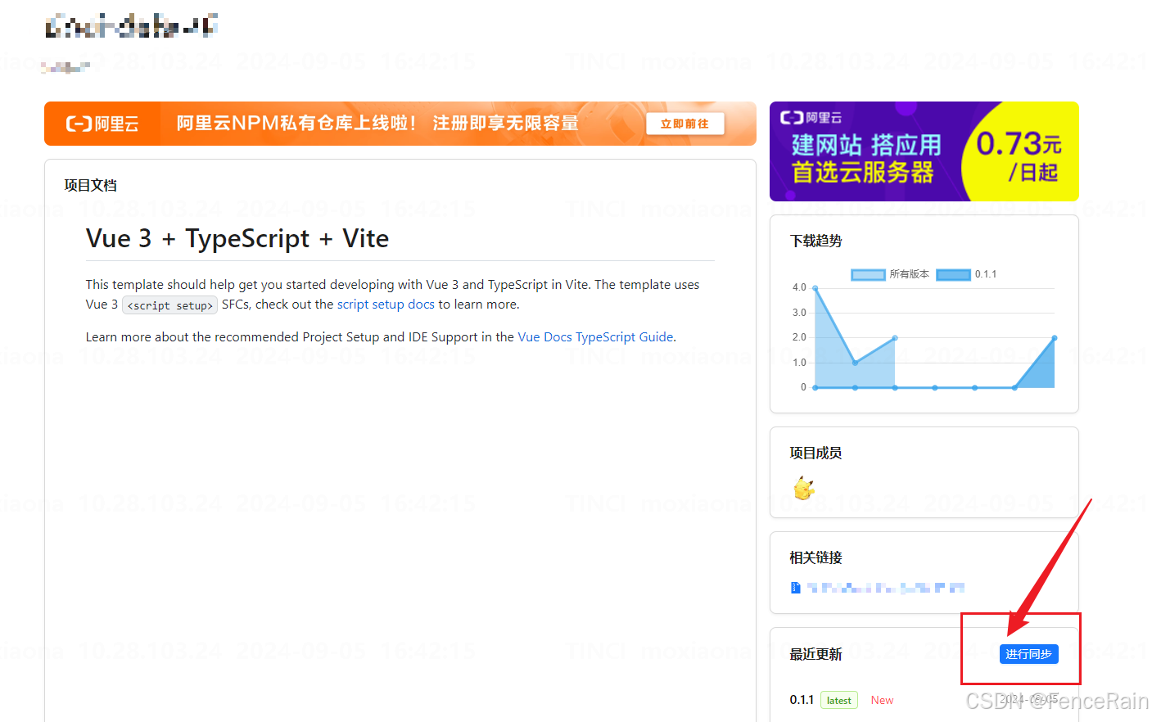1152x722 pixels.
Task: Click the New label beside latest
Action: tap(882, 700)
